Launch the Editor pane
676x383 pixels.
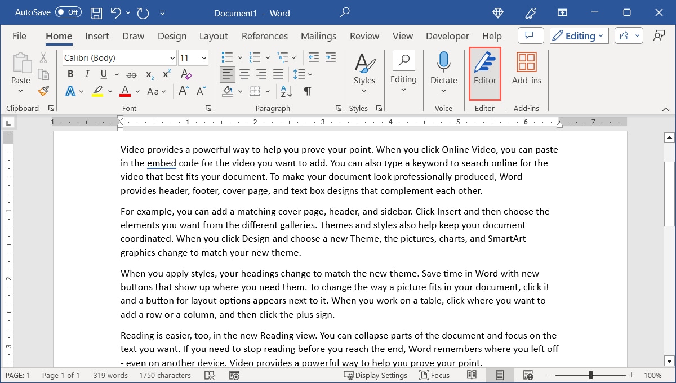[x=484, y=73]
